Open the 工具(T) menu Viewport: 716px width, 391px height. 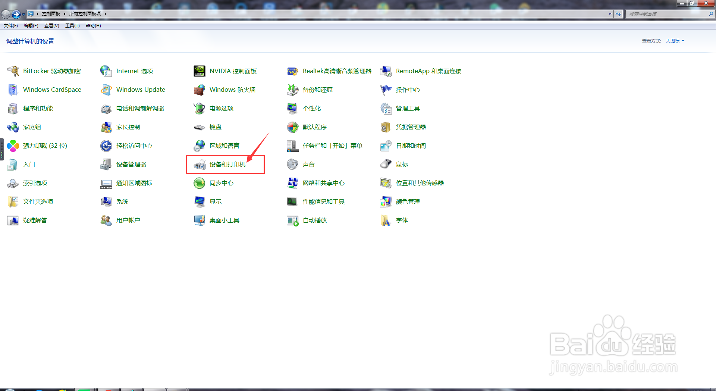72,26
